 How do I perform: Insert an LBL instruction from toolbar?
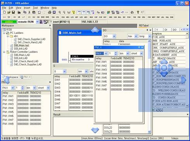(x=162, y=17)
